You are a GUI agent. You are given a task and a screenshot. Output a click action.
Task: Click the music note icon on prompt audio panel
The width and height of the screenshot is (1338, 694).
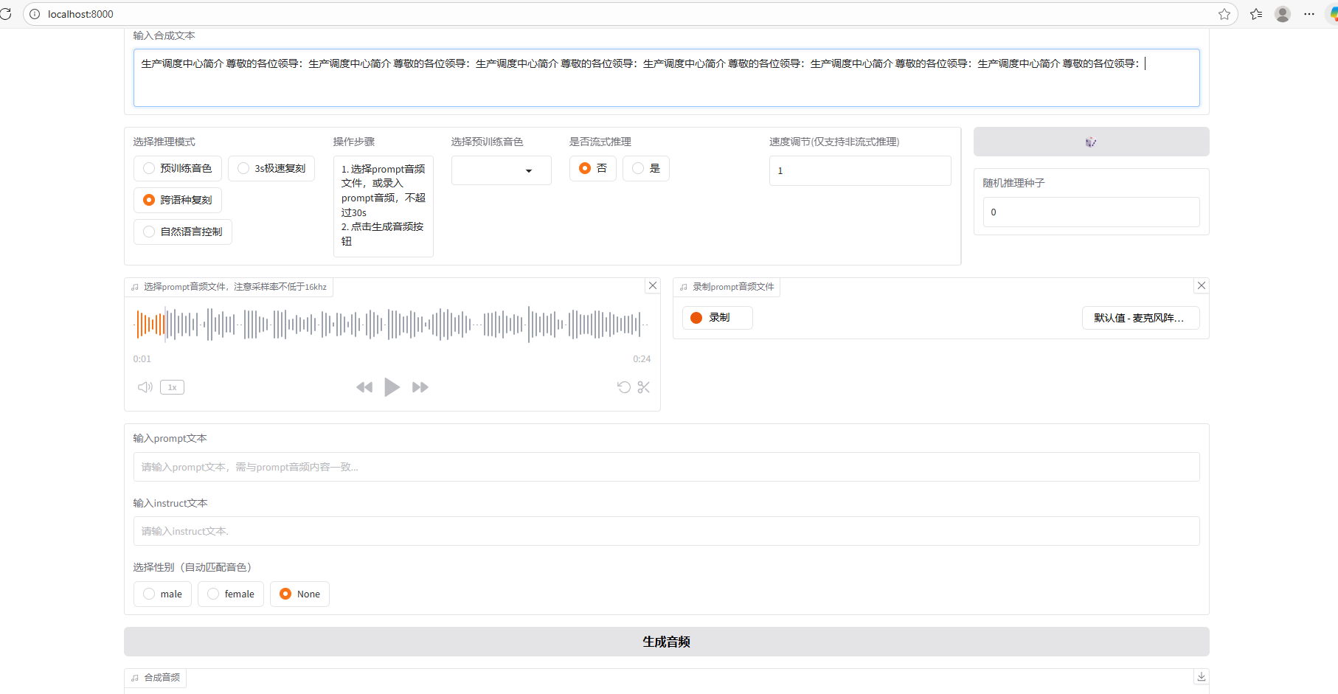(x=134, y=287)
